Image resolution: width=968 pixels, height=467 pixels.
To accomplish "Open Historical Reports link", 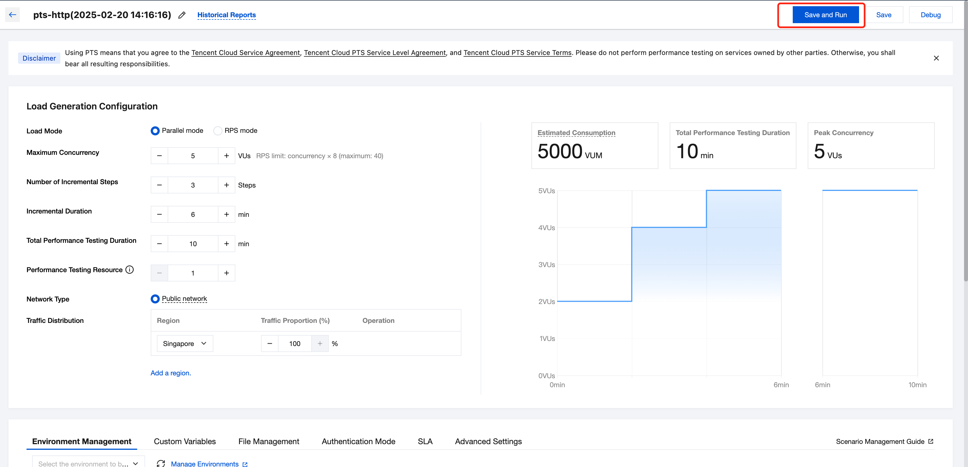I will point(226,15).
